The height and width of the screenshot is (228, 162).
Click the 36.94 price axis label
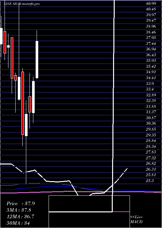151,49
